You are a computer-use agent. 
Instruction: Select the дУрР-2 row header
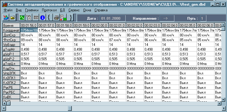[11, 59]
